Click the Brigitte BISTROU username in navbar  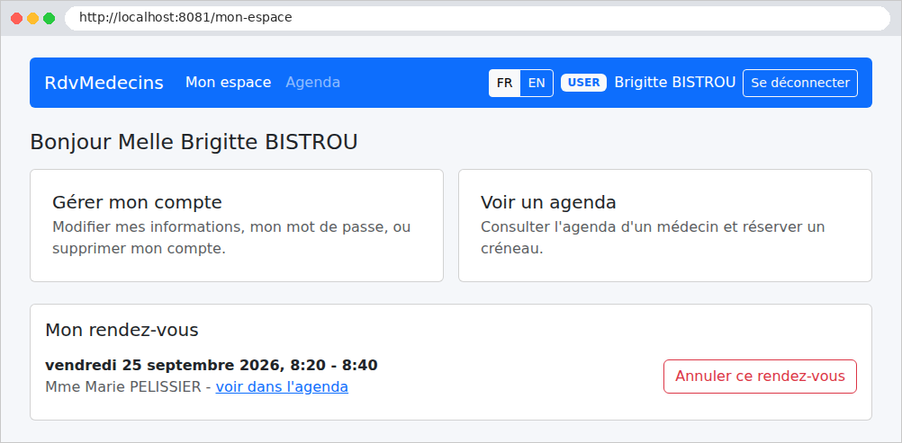tap(675, 82)
